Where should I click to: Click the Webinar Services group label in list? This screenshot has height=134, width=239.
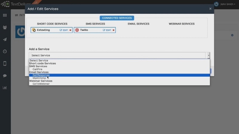point(41,81)
